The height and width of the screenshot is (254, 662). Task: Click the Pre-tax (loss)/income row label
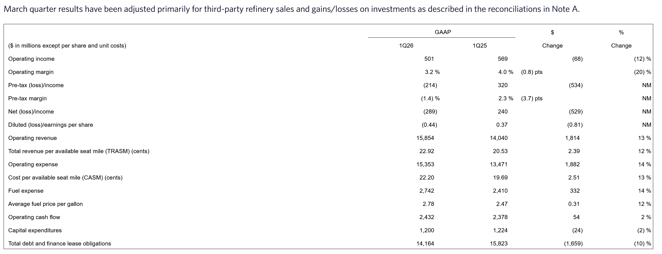click(x=36, y=85)
